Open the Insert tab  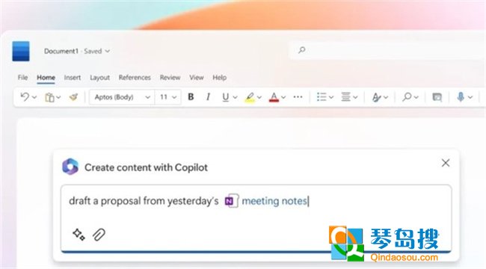[x=73, y=78]
